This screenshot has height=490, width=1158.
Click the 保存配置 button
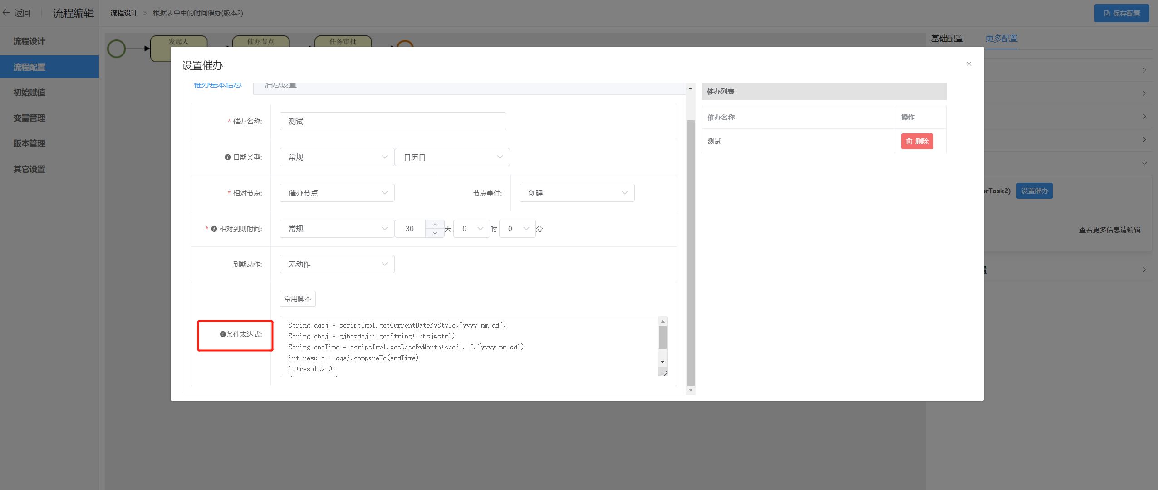(x=1121, y=13)
